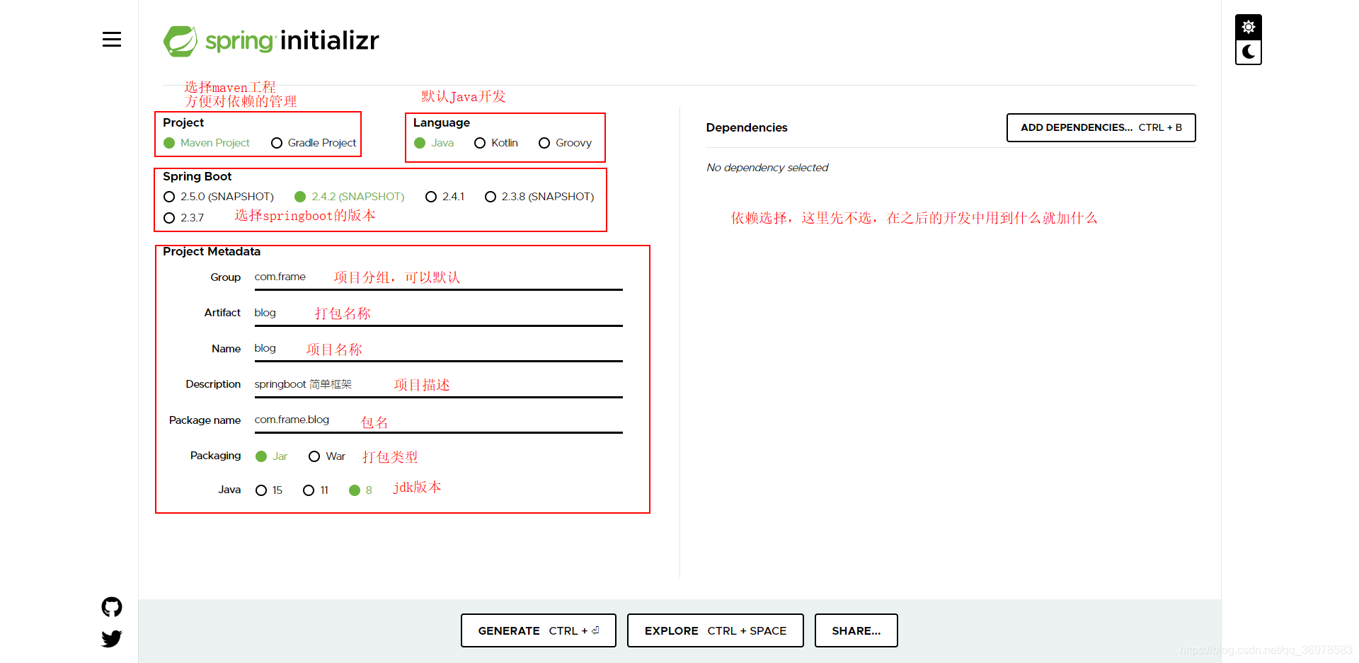Switch to dark theme mode
Image resolution: width=1359 pixels, height=663 pixels.
[1248, 52]
